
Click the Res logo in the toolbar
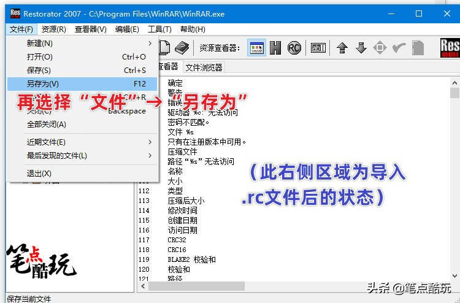[450, 48]
